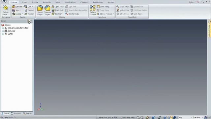Open the Add-Ins ribbon tab
This screenshot has width=211, height=119.
(111, 2)
